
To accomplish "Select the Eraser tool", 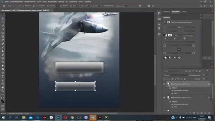I will [3, 58].
